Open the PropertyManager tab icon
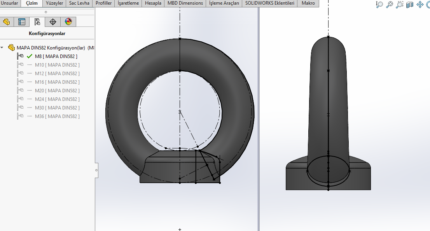The height and width of the screenshot is (231, 430). click(x=22, y=22)
